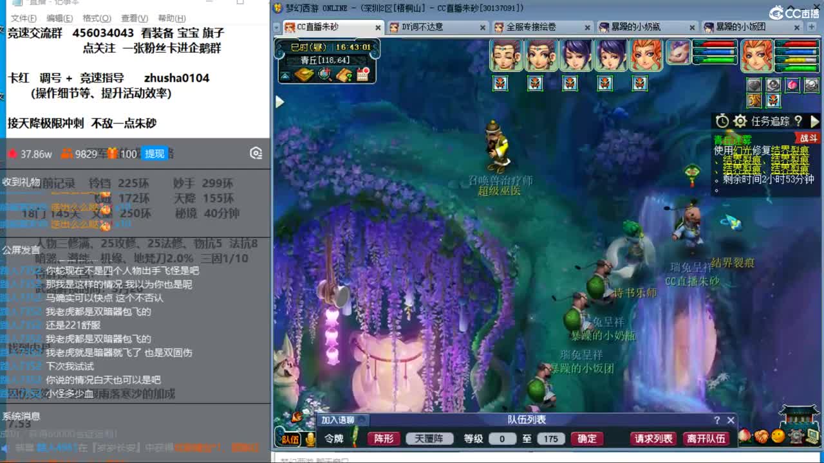Click the player's own portrait at far right
The width and height of the screenshot is (824, 463).
pos(756,55)
